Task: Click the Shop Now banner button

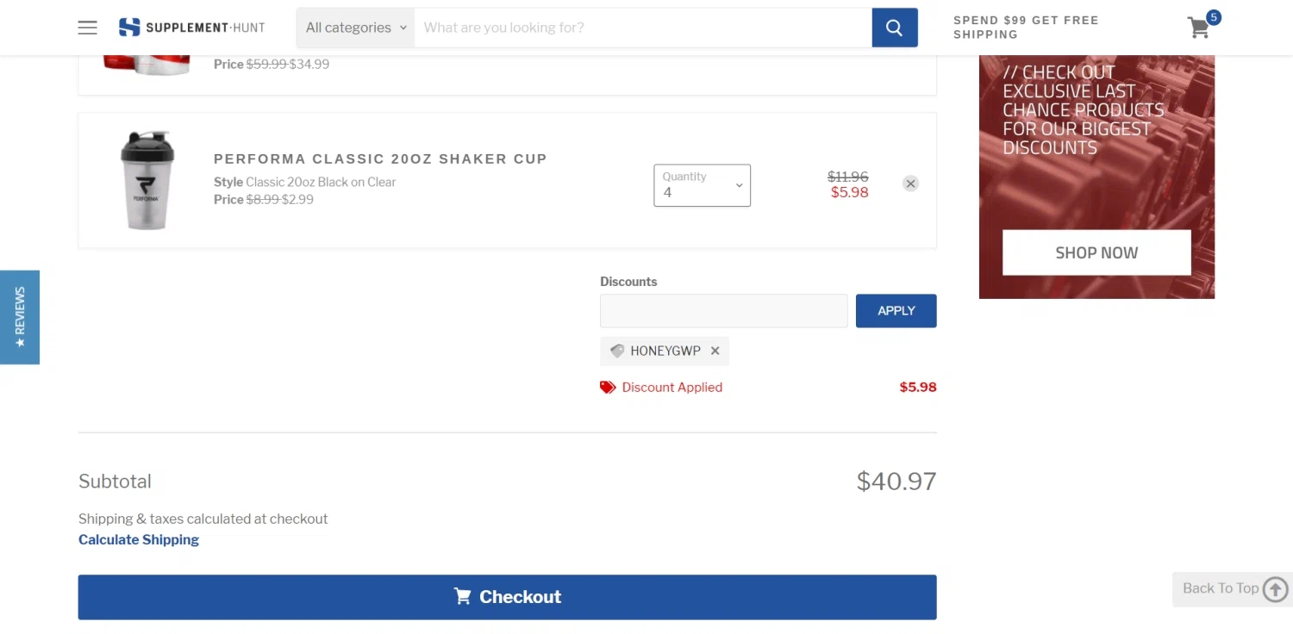Action: point(1096,252)
